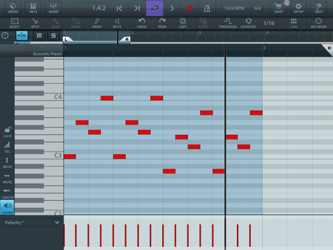Apply Quantize to notes
Screen dimensions: 333x250
[248, 23]
